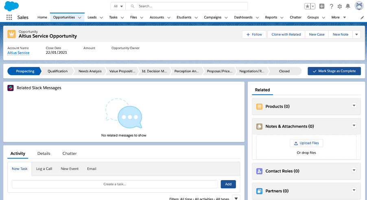367x200 pixels.
Task: Click the New Case button
Action: 317,35
